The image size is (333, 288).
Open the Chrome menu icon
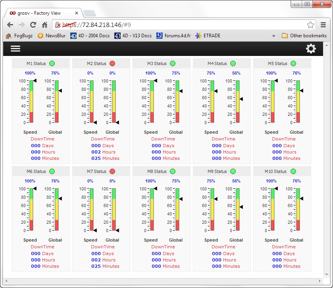(x=323, y=25)
